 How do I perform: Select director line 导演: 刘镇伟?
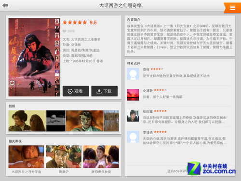72,44
